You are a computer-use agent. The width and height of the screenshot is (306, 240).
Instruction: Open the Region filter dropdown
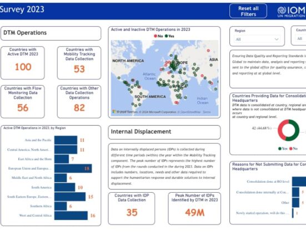[257, 39]
